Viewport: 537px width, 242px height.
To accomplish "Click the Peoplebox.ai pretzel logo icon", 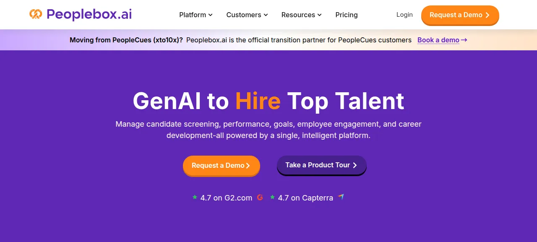I will point(36,15).
